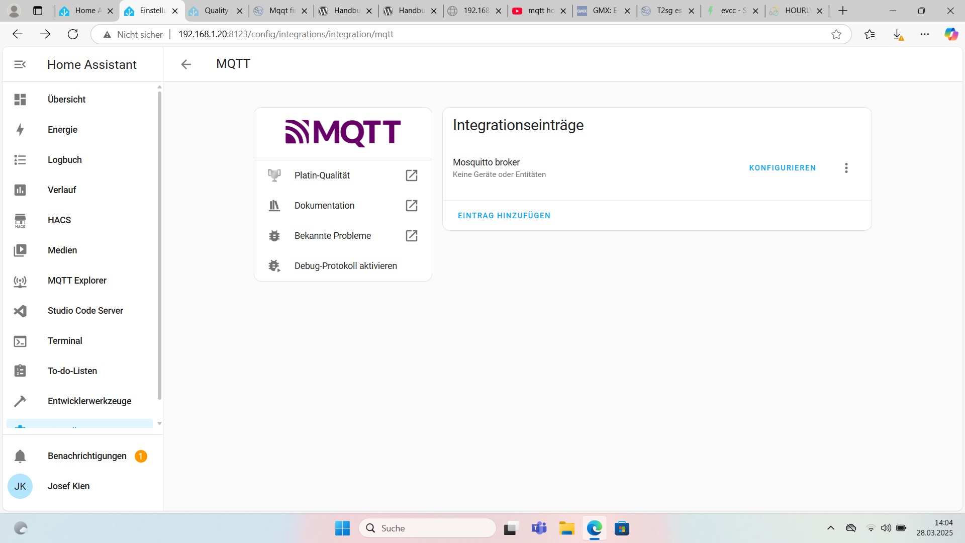This screenshot has width=965, height=543.
Task: Open the Copilot icon in Edge
Action: pos(951,34)
